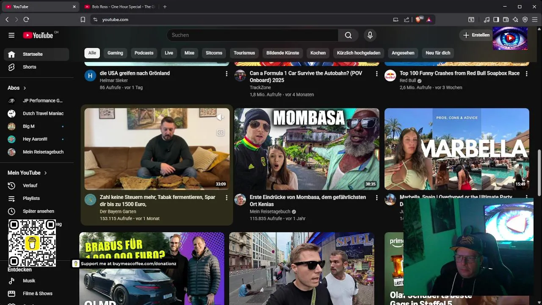Go to Startseite in sidebar
Viewport: 542px width, 305px height.
click(x=36, y=54)
